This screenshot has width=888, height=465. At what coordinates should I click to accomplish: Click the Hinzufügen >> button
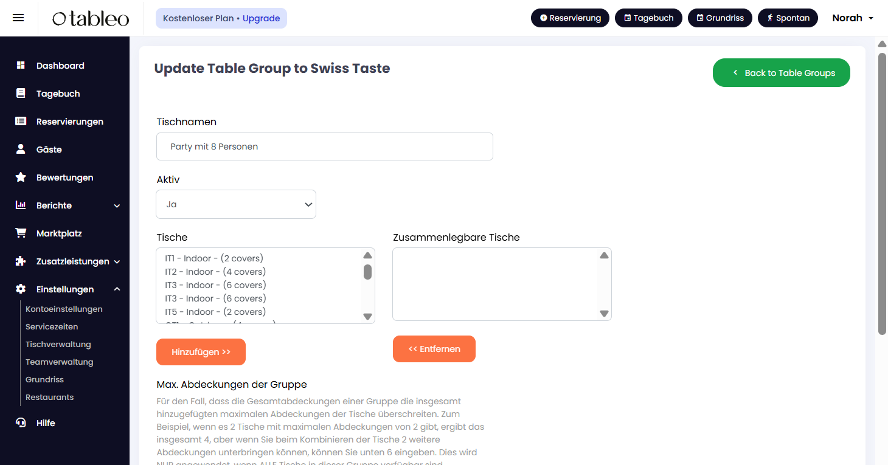click(201, 352)
